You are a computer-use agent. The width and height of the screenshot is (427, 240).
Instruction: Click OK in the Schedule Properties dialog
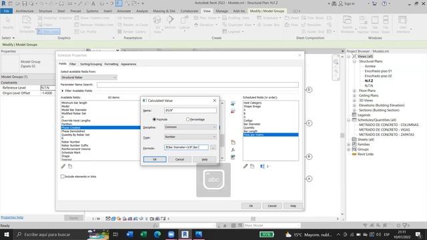pos(251,206)
